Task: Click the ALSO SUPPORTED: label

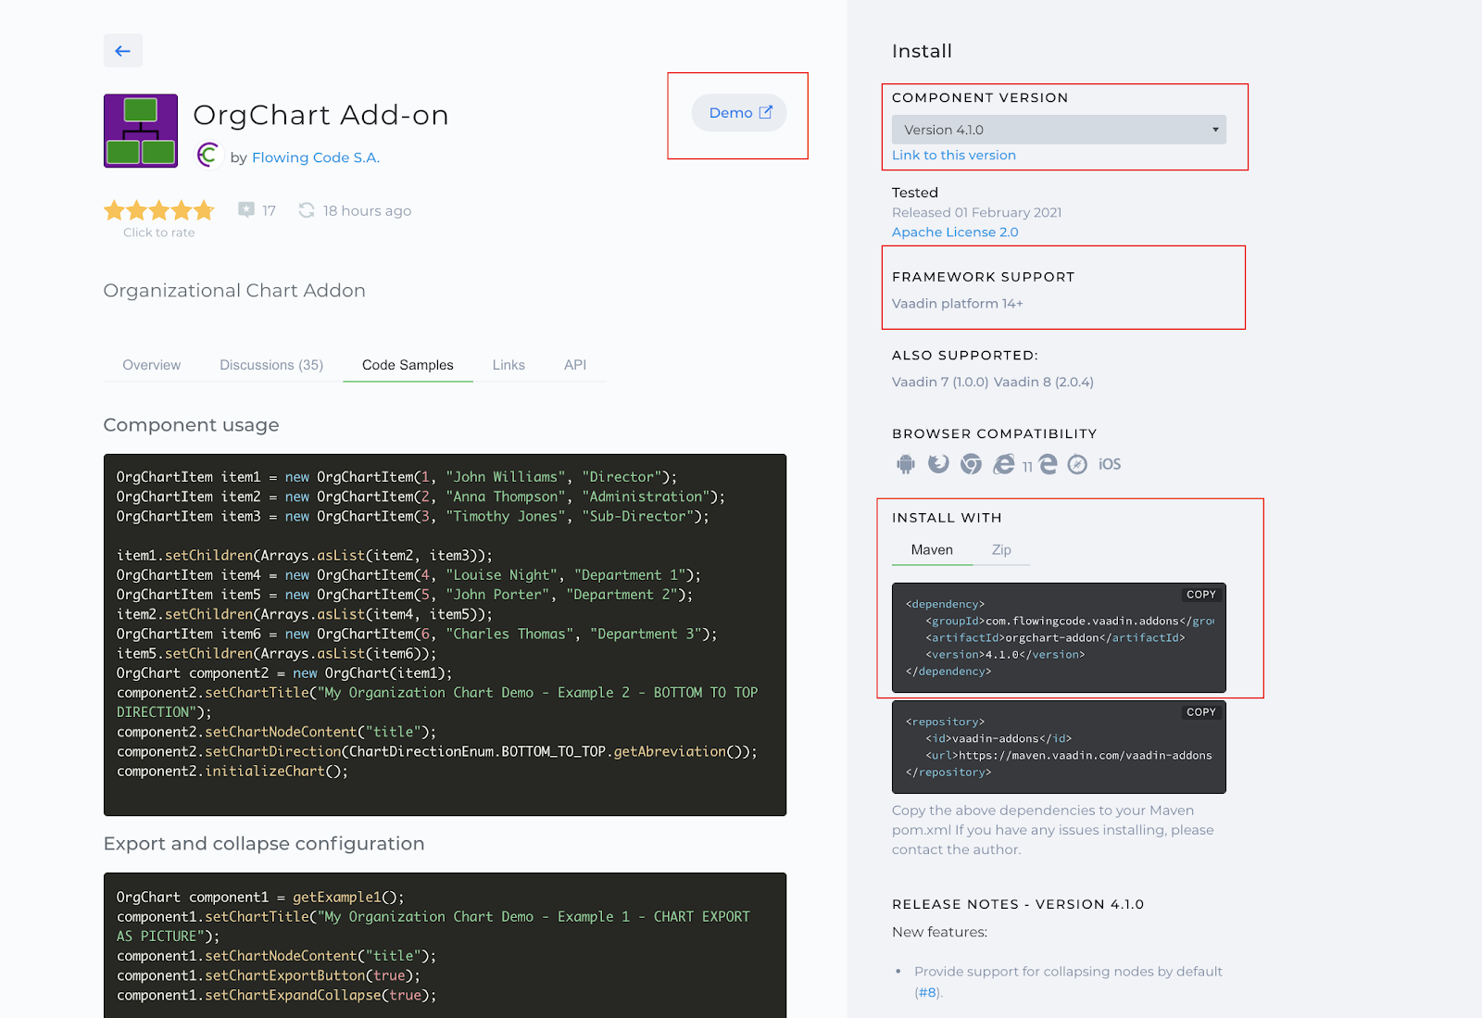Action: pyautogui.click(x=965, y=356)
